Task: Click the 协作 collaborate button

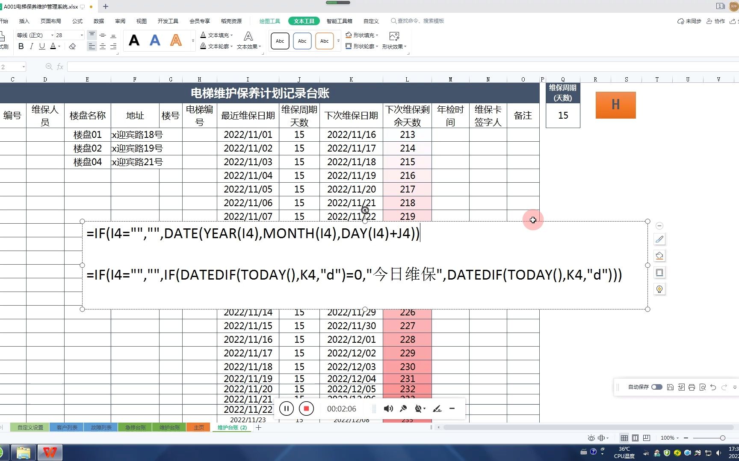Action: [x=716, y=21]
